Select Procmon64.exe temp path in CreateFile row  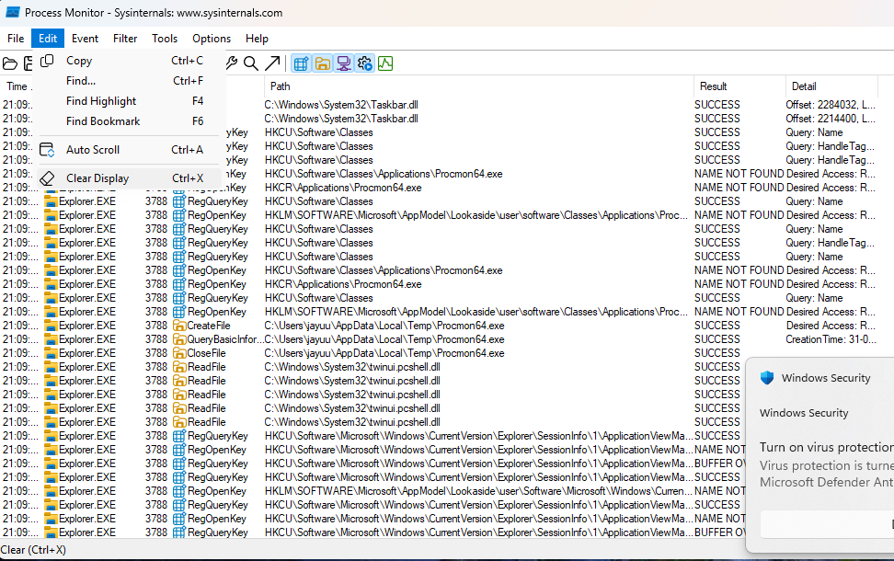(x=384, y=326)
